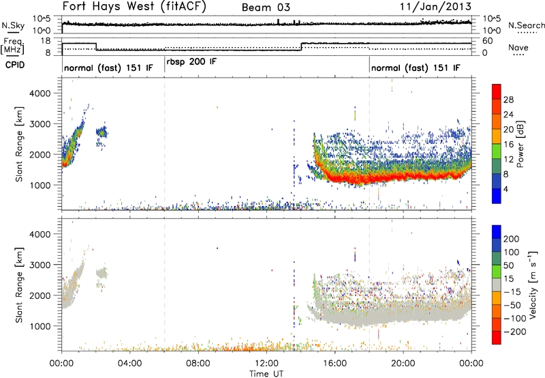
Task: Click the 'Velocity [m s-1]' colorbar title
Action: [x=533, y=285]
